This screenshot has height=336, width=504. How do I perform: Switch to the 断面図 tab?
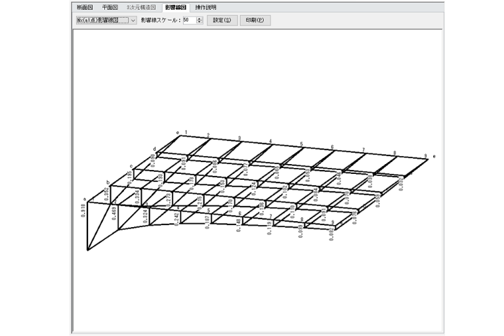tap(85, 7)
